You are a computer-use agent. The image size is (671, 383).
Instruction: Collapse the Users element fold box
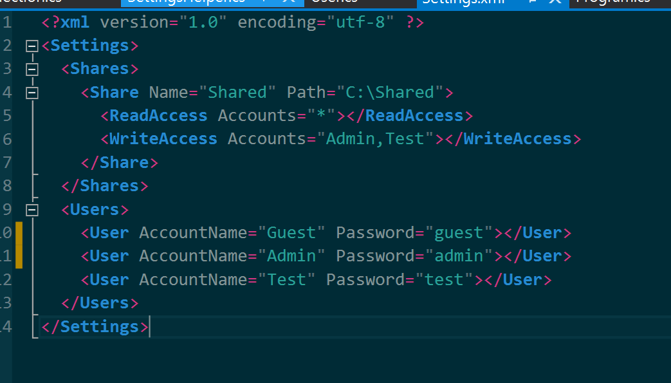click(32, 209)
